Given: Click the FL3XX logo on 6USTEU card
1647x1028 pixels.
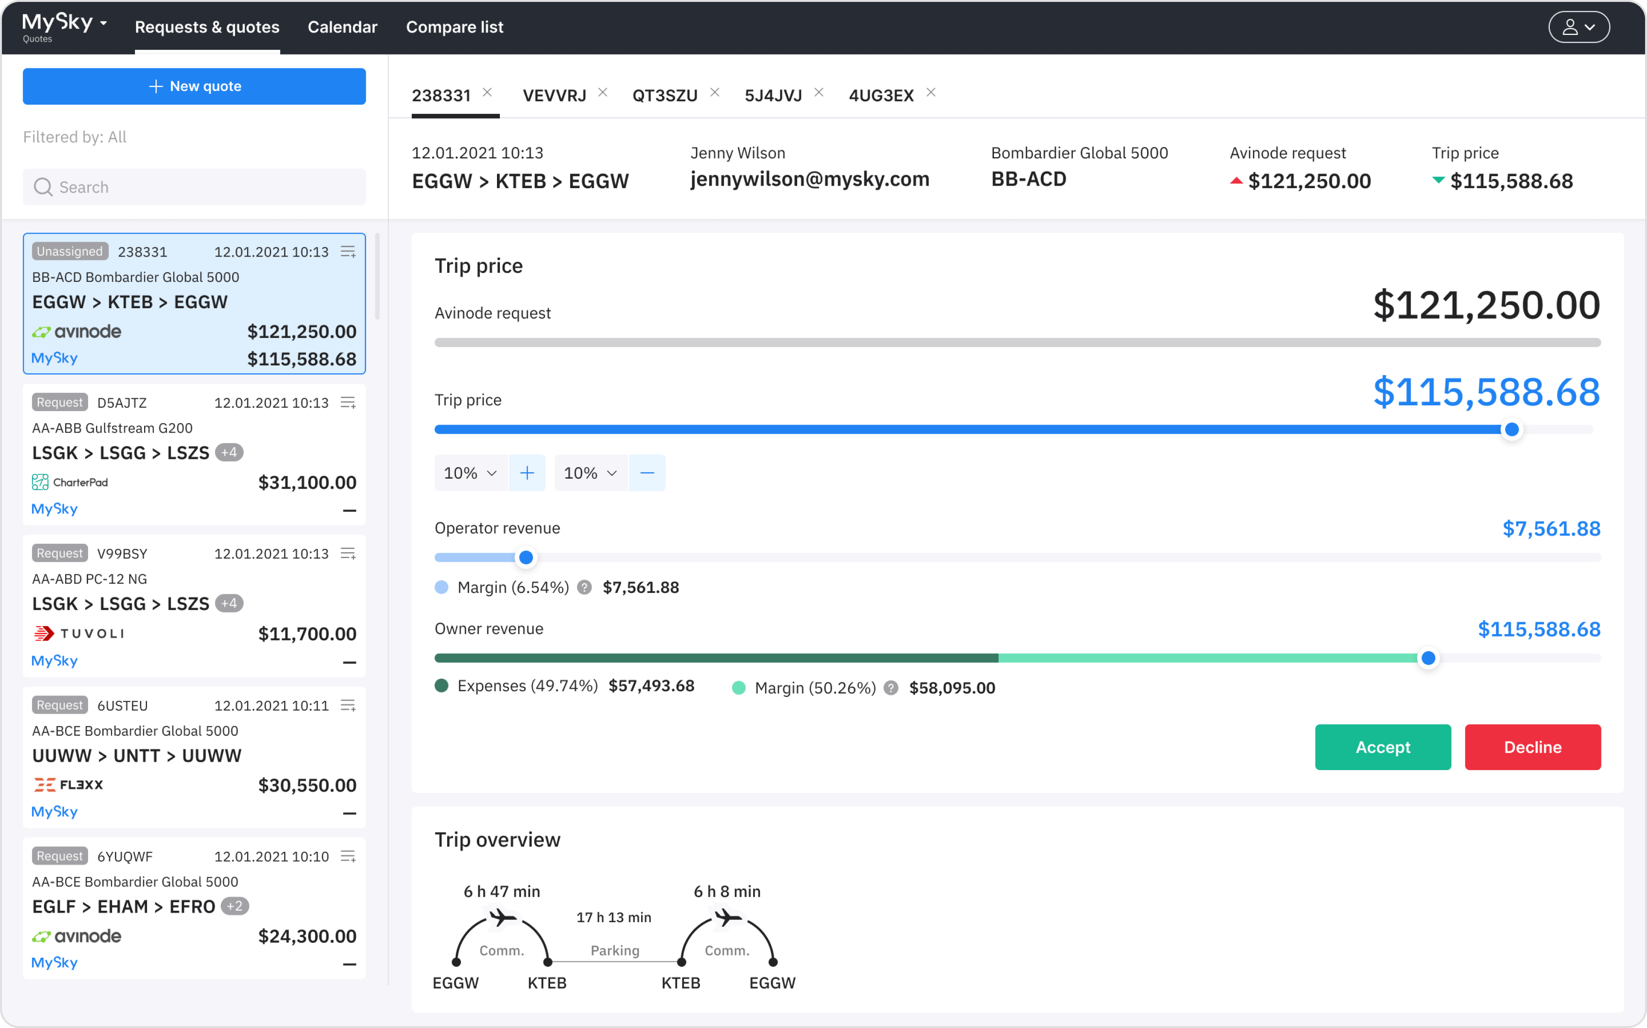Looking at the screenshot, I should 68,784.
